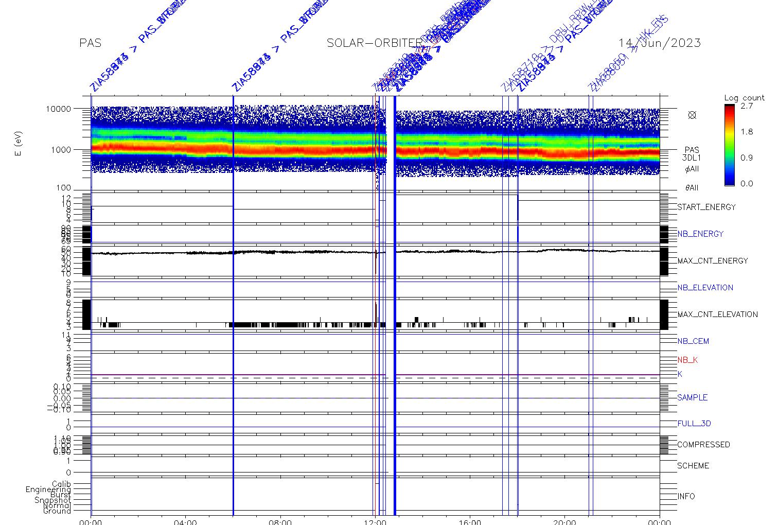Click the SCHEME panel label
The height and width of the screenshot is (525, 778).
pos(693,466)
